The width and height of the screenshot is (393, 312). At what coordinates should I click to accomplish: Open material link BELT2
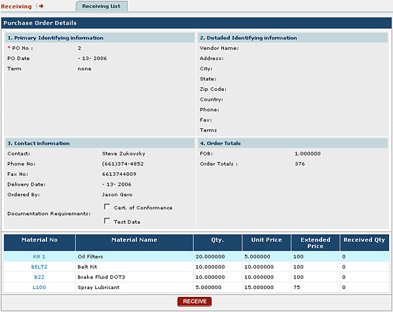tap(39, 267)
